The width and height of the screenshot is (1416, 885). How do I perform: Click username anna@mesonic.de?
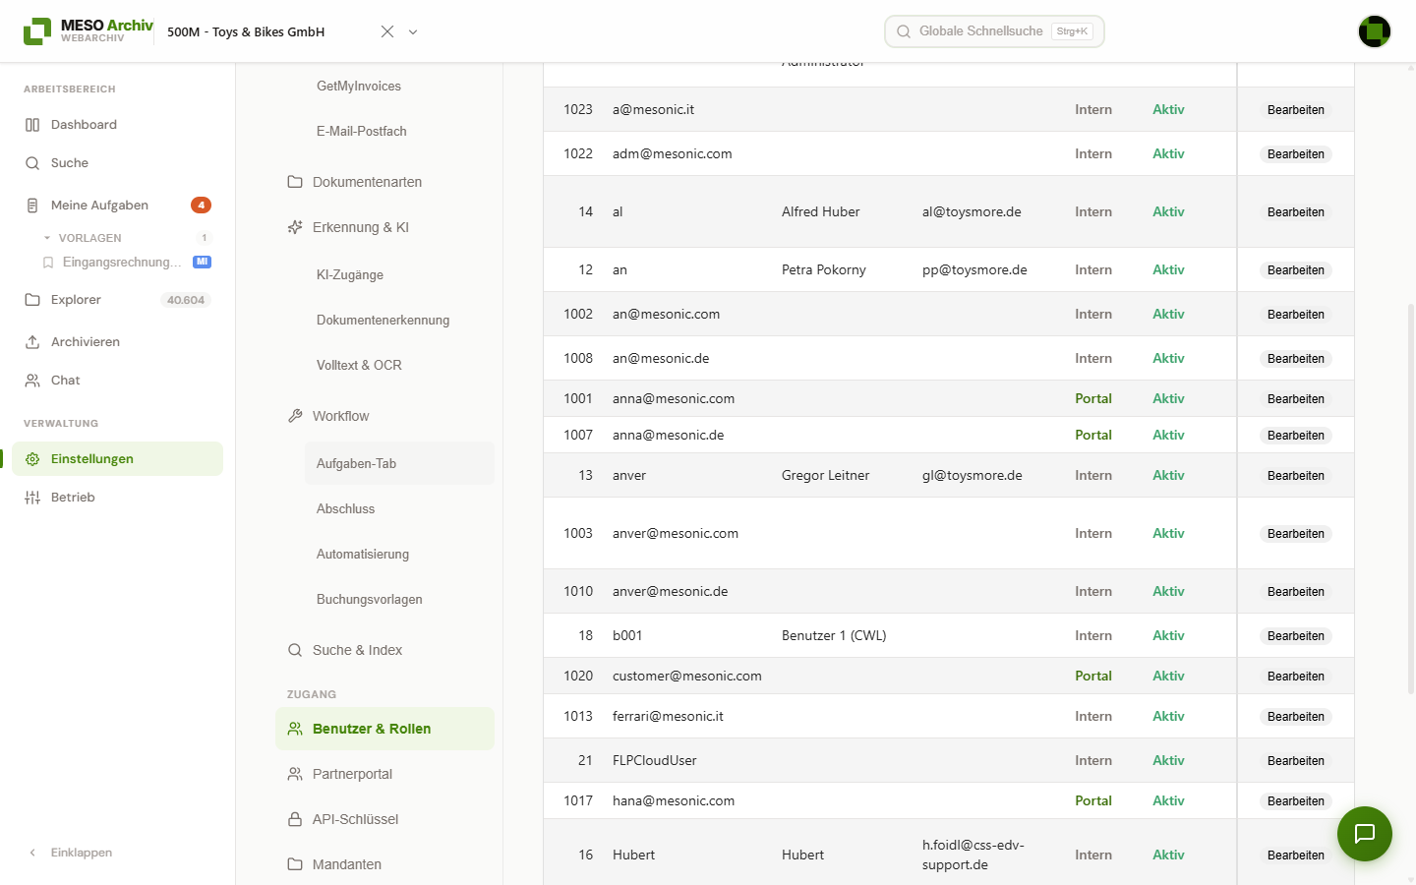point(668,436)
